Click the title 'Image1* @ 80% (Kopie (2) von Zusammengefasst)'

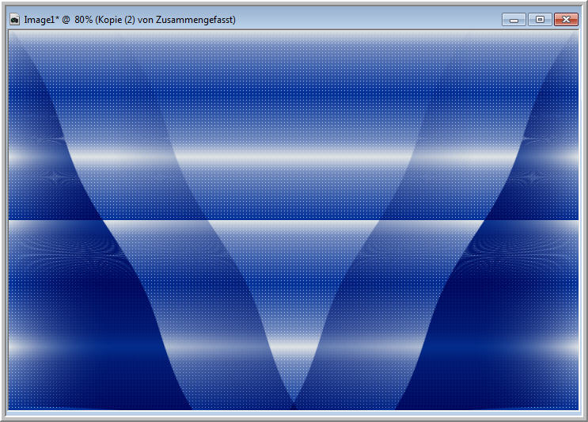click(x=130, y=20)
